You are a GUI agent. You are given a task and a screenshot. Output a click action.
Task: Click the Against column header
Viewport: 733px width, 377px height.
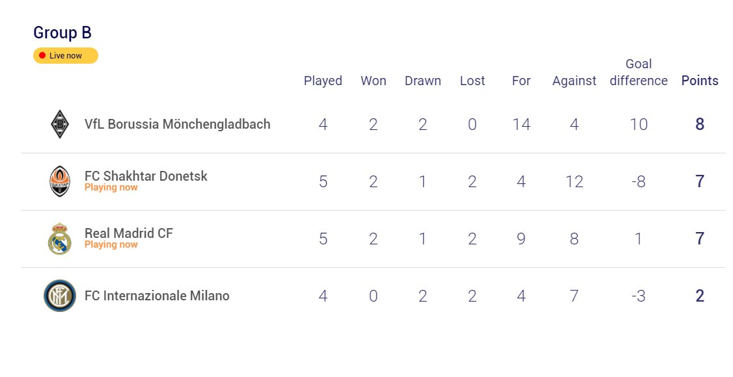pos(574,81)
